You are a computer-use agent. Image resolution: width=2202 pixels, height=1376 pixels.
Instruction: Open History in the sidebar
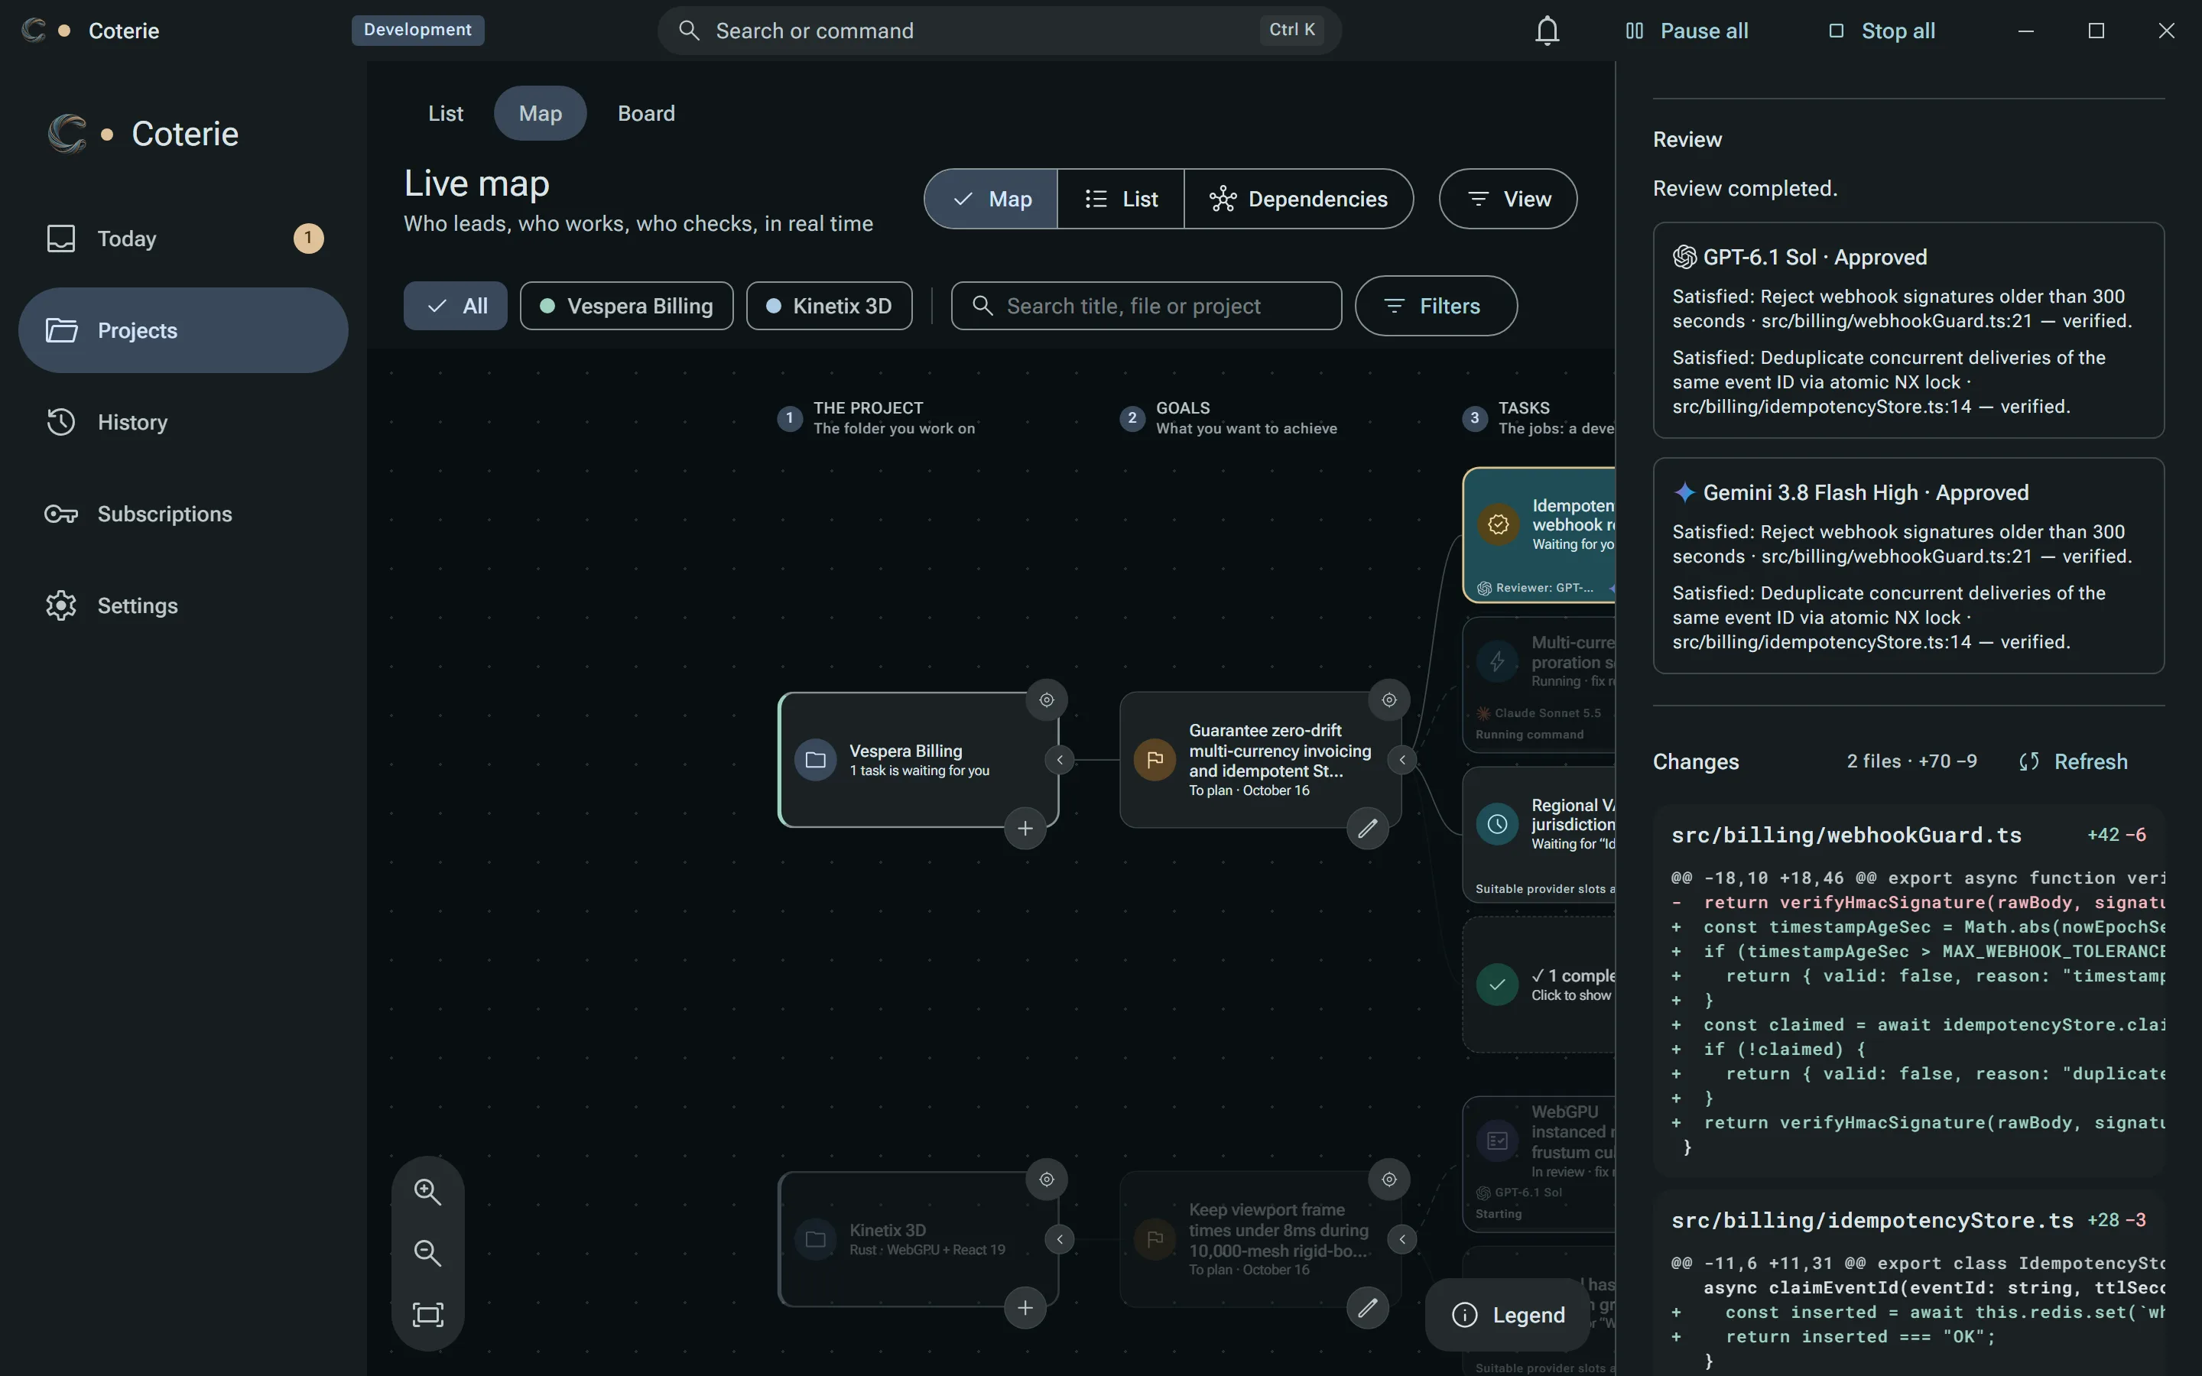click(183, 422)
